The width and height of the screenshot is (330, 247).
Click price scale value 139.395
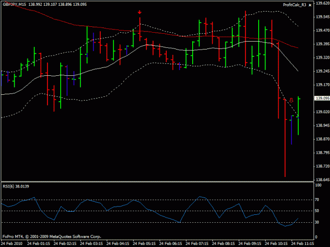pos(323,44)
